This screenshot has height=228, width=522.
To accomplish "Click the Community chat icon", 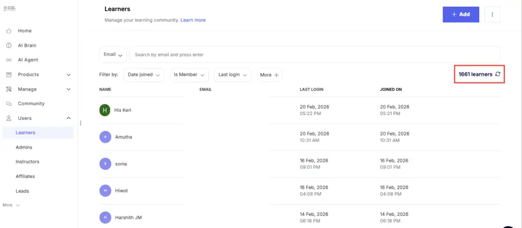I will pos(9,104).
